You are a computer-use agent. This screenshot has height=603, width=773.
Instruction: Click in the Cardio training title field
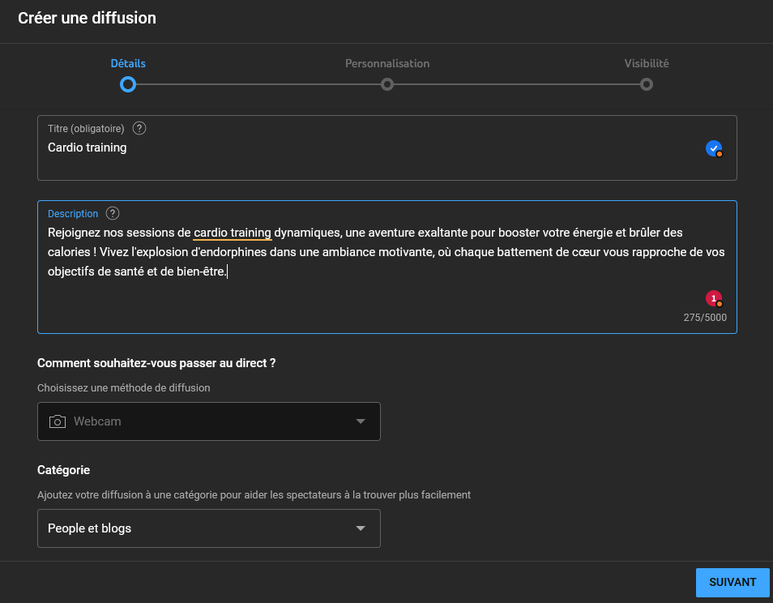387,148
